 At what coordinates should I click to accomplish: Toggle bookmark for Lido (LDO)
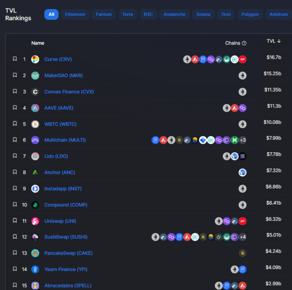click(x=15, y=156)
